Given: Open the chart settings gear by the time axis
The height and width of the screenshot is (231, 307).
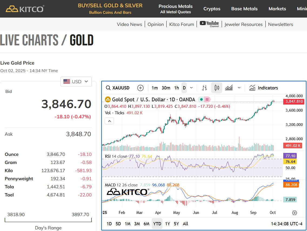Looking at the screenshot, I should coord(295,213).
